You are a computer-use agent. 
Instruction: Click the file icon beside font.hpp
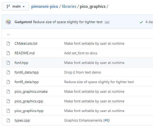[x=8, y=63]
